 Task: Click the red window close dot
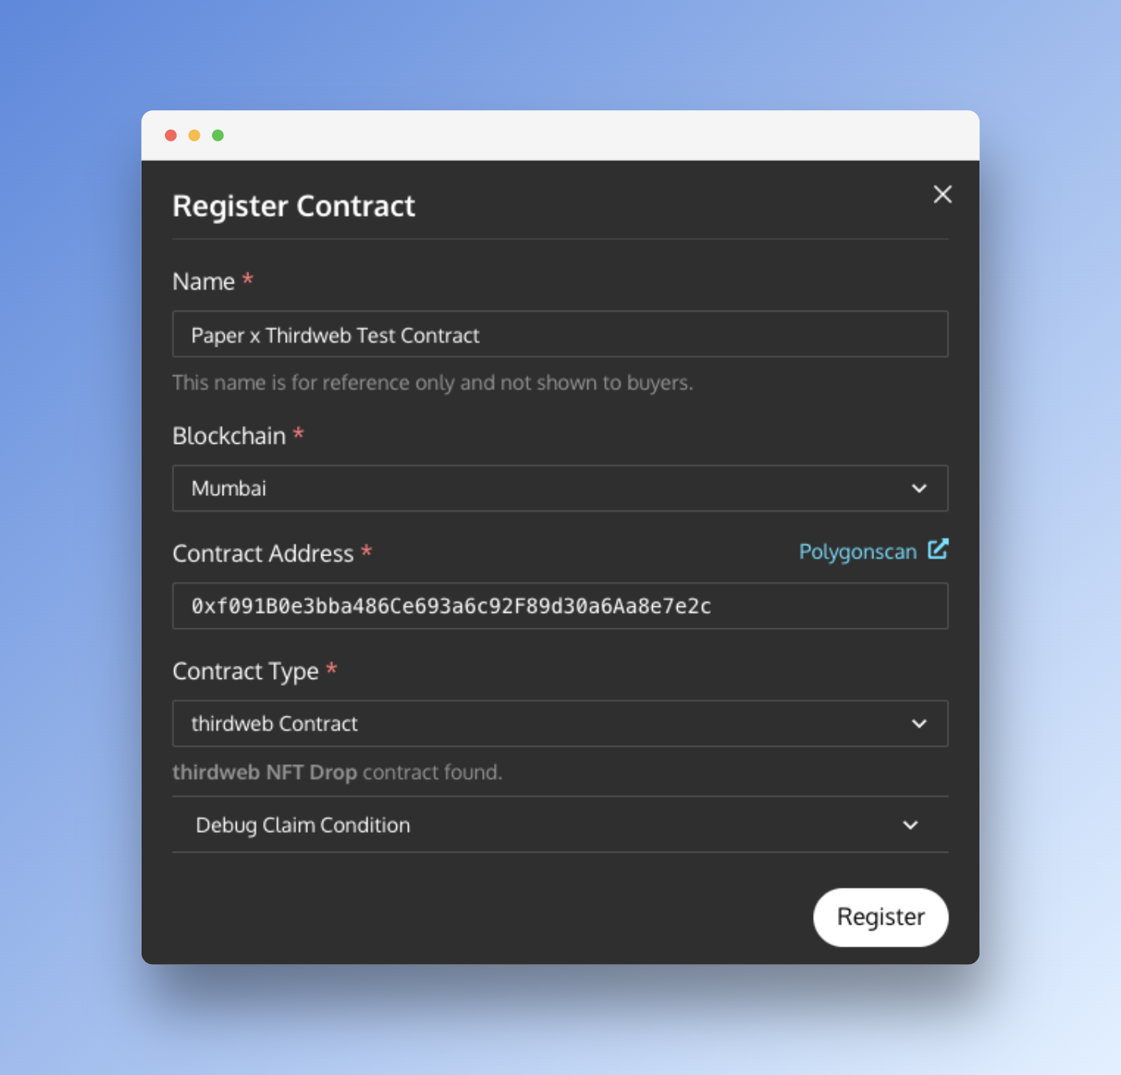pos(171,135)
